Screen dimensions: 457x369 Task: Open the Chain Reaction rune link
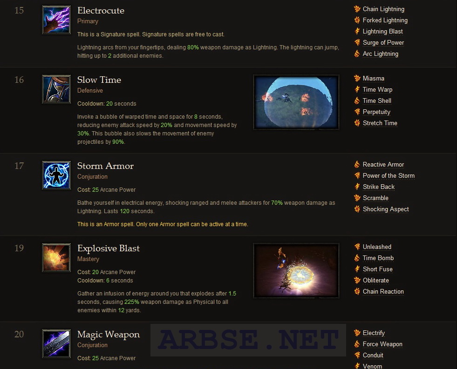[383, 292]
